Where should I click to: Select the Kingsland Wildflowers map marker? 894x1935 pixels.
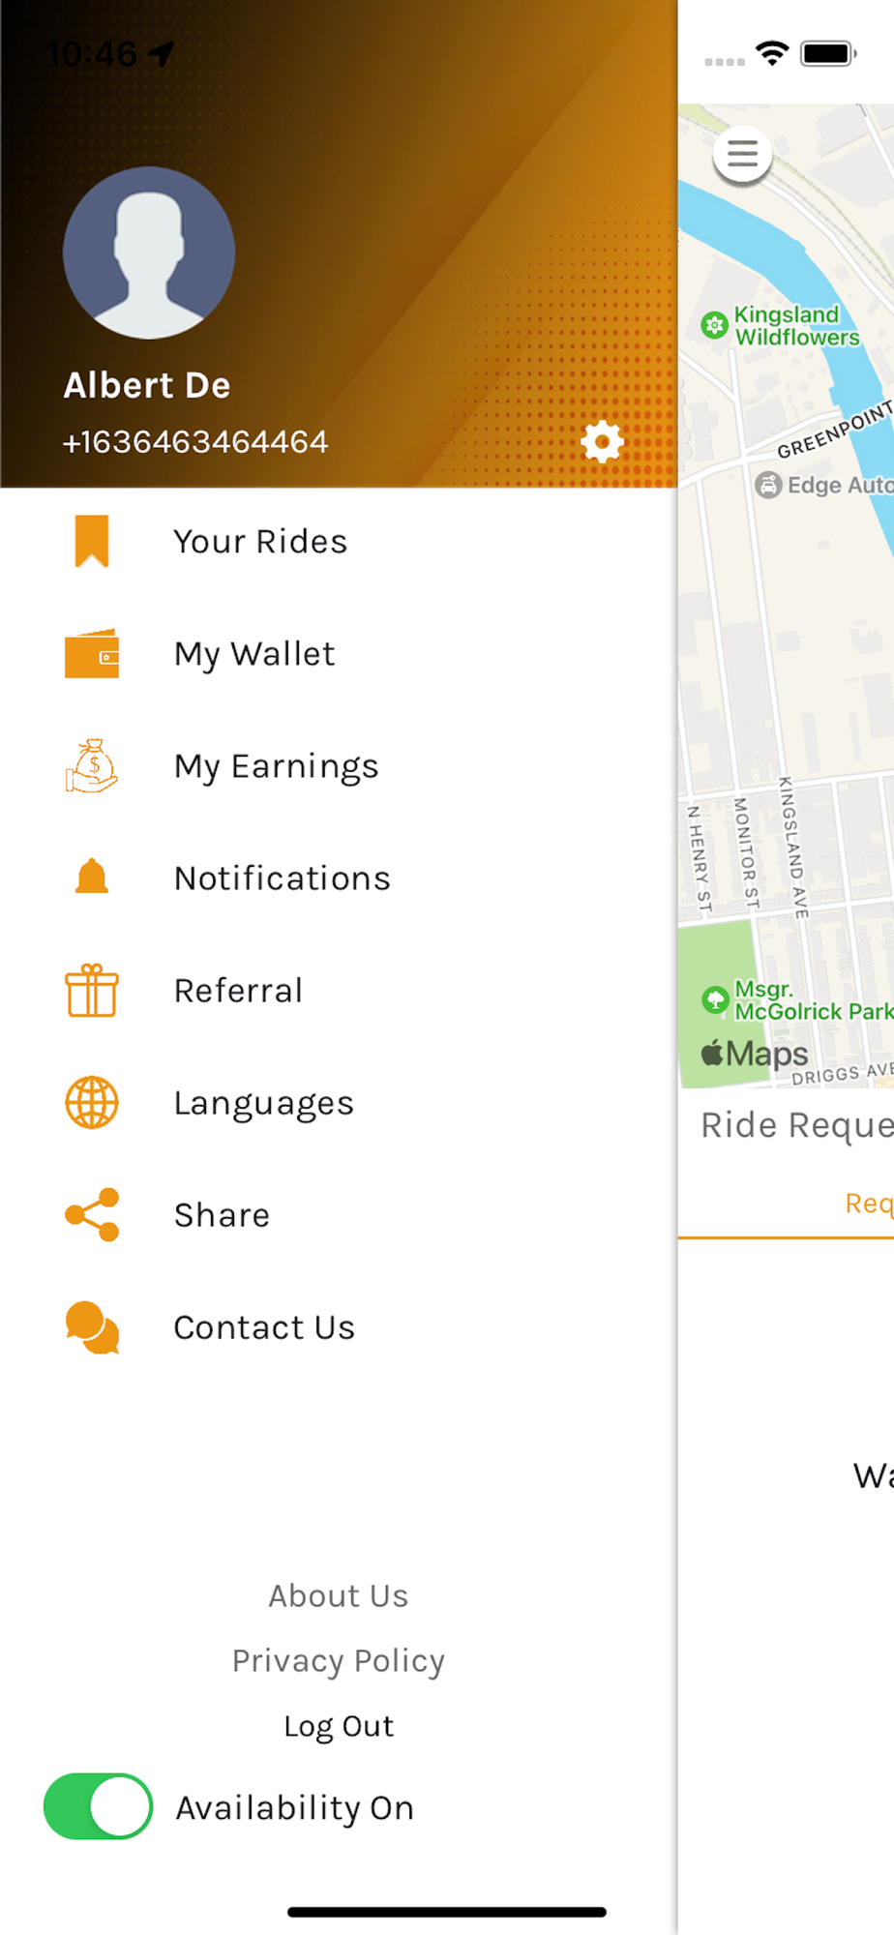(715, 325)
